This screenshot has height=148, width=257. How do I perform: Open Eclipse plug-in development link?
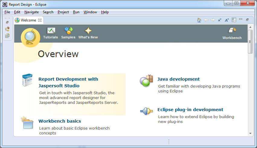coord(190,110)
